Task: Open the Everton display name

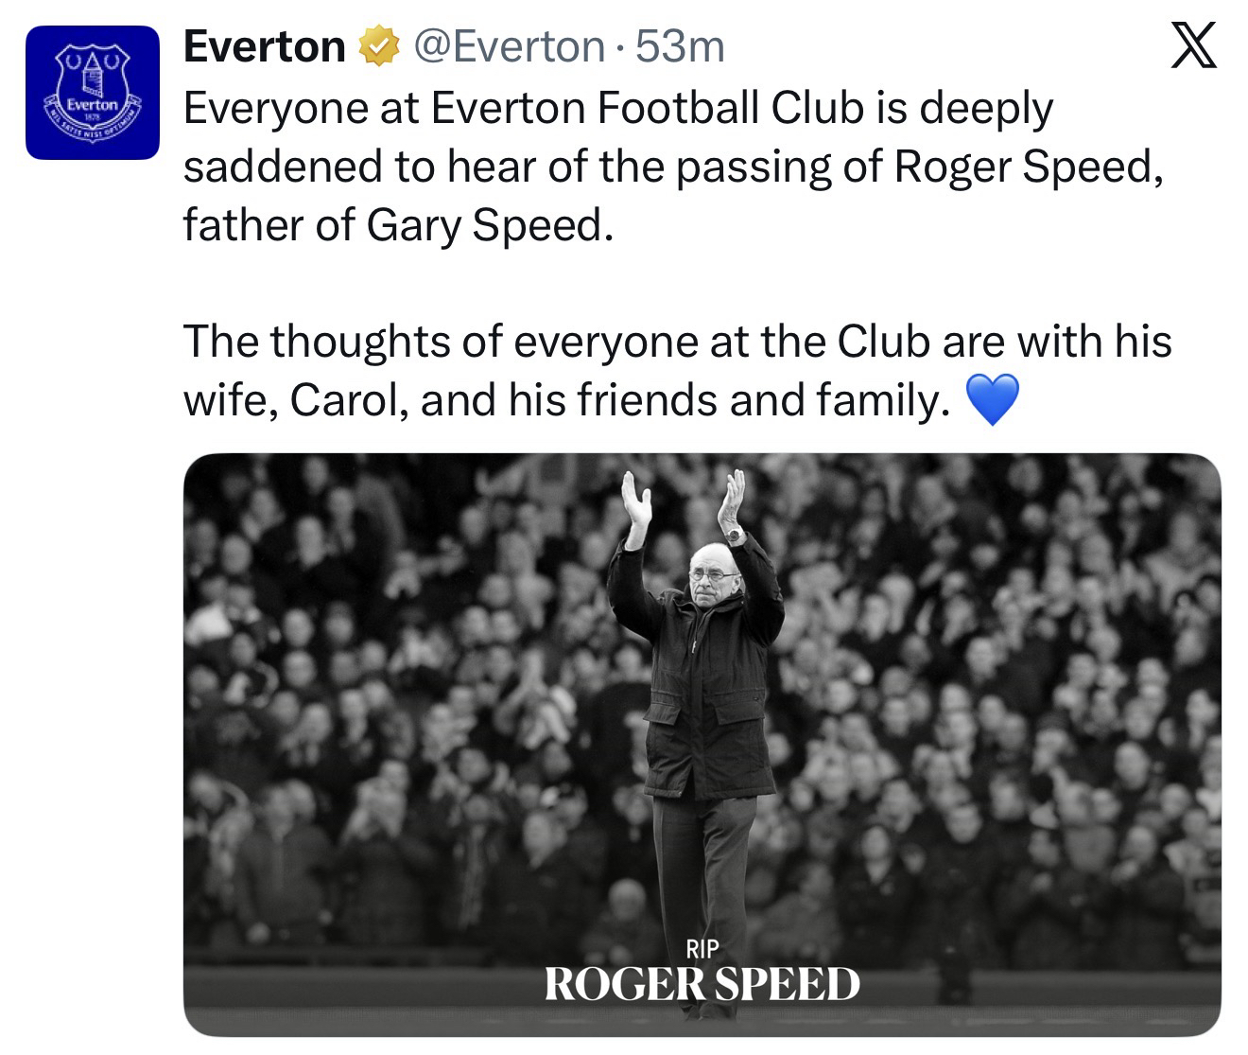Action: point(265,46)
